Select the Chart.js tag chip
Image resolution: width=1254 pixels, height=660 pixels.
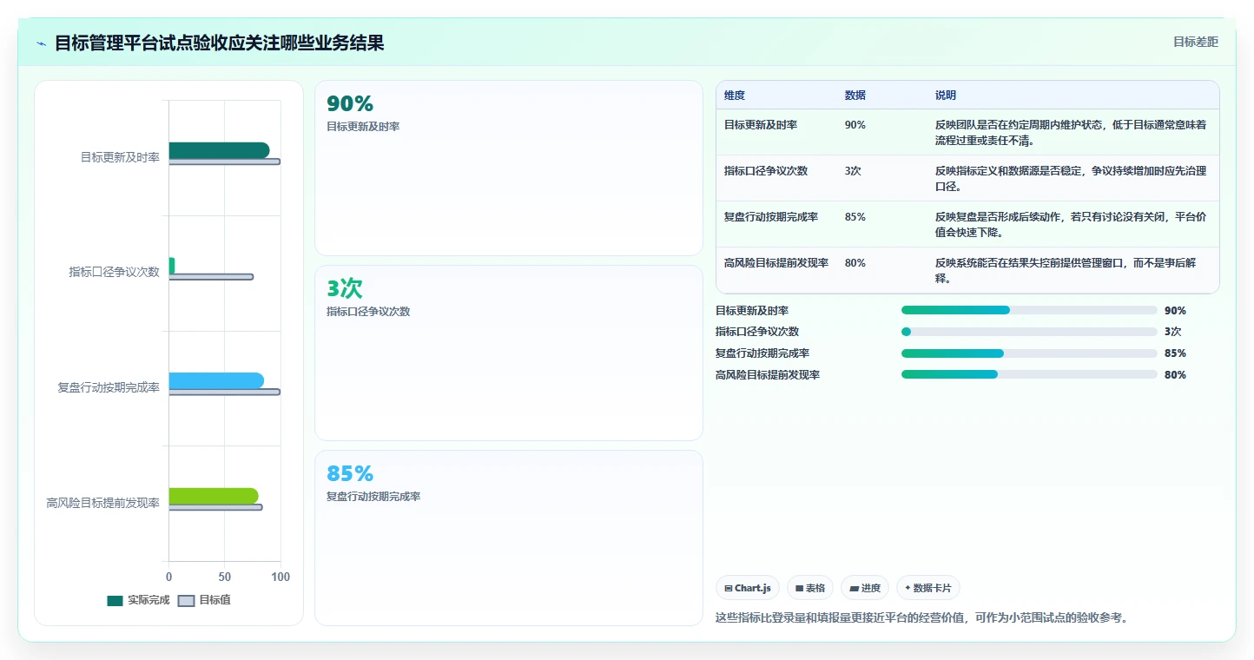[748, 588]
